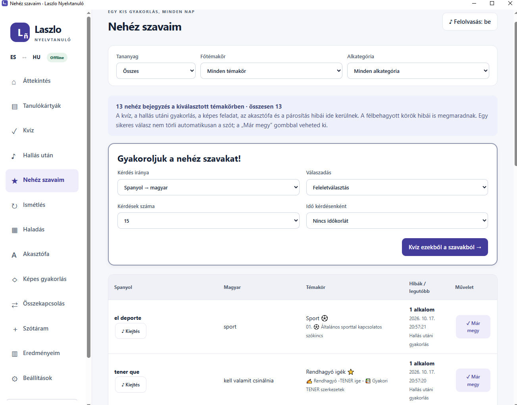Click the Offline status badge
The width and height of the screenshot is (517, 405).
pyautogui.click(x=57, y=57)
